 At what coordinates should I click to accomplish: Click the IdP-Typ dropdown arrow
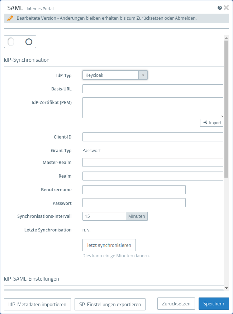pos(143,75)
